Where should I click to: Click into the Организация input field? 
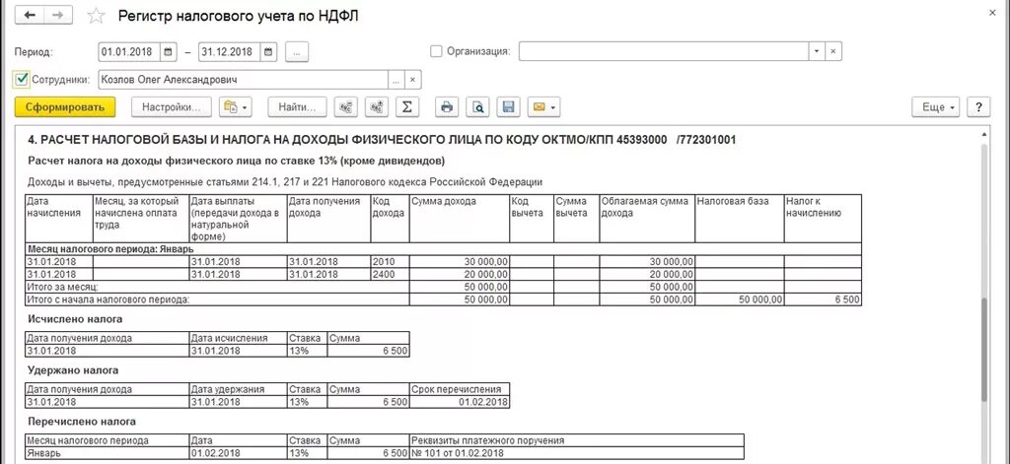point(664,51)
